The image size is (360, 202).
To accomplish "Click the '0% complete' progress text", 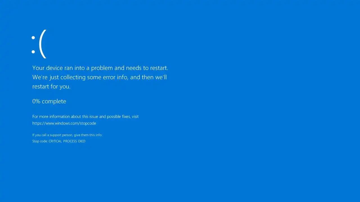I will tap(49, 101).
